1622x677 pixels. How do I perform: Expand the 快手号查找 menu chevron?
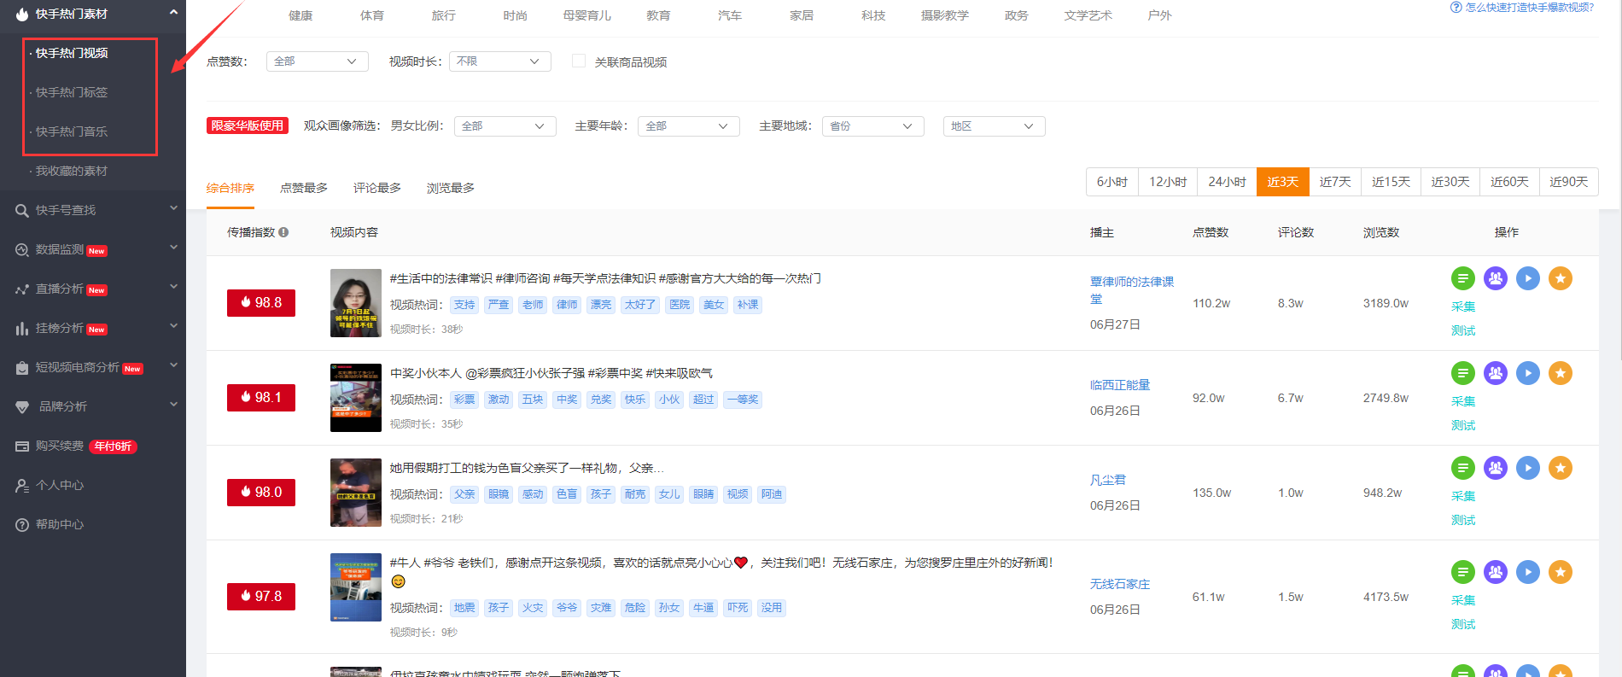pos(173,208)
